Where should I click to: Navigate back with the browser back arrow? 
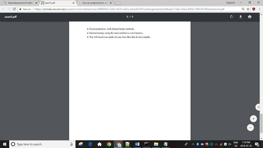(3, 9)
